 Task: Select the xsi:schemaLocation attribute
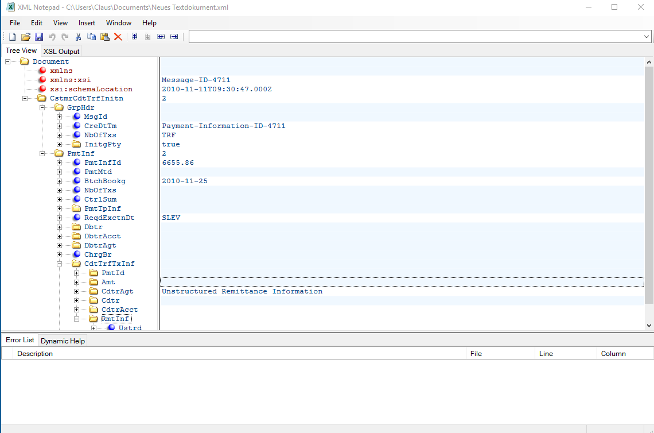tap(91, 89)
